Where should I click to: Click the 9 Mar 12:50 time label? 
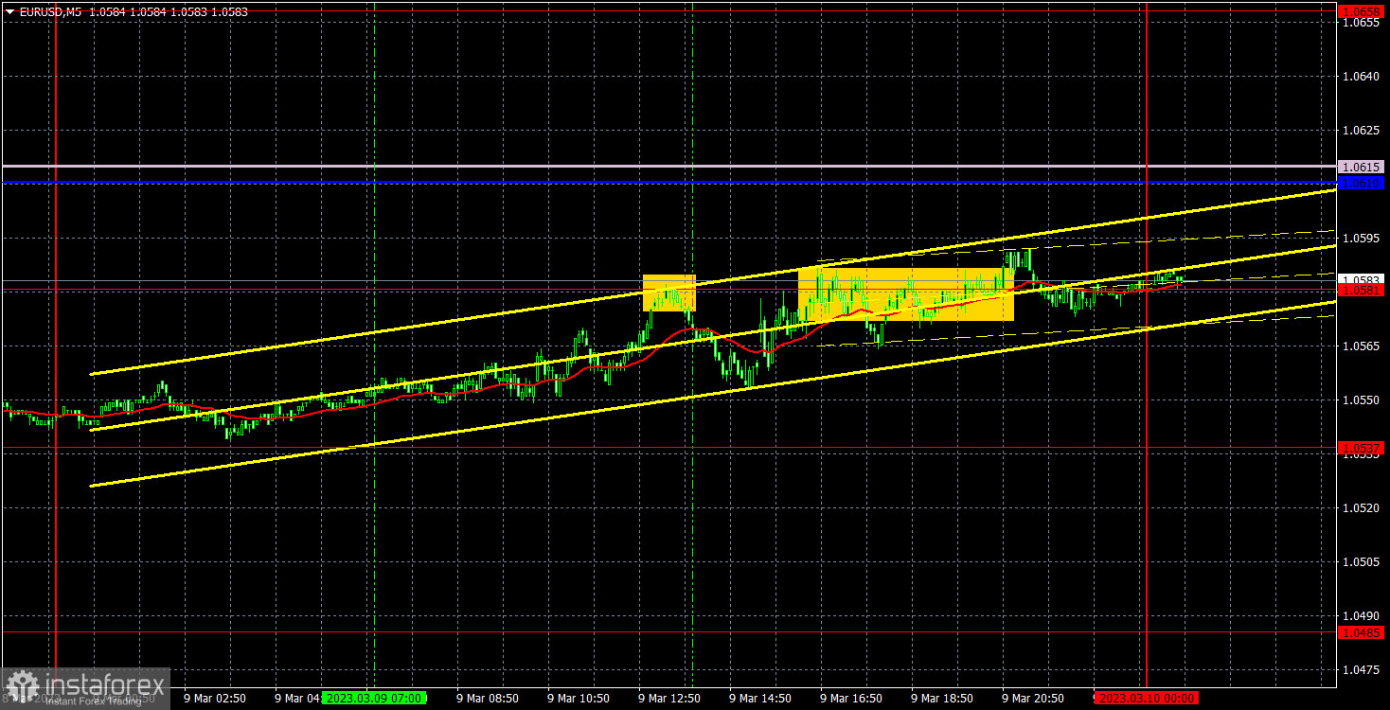(669, 698)
